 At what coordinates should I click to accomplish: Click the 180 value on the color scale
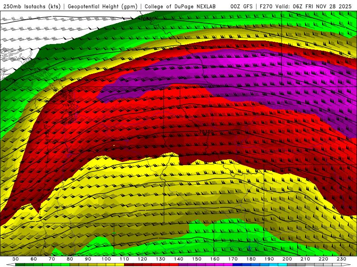(x=251, y=259)
